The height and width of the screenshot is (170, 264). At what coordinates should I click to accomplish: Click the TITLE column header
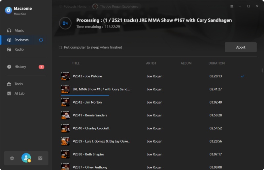[76, 63]
